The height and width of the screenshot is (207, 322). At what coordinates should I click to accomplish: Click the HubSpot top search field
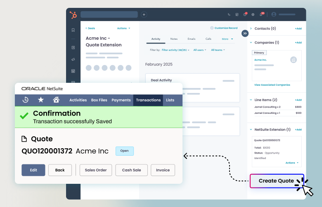click(109, 14)
